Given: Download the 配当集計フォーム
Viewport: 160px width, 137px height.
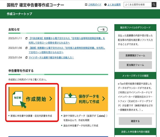Looking at the screenshot, I should [x=135, y=65].
